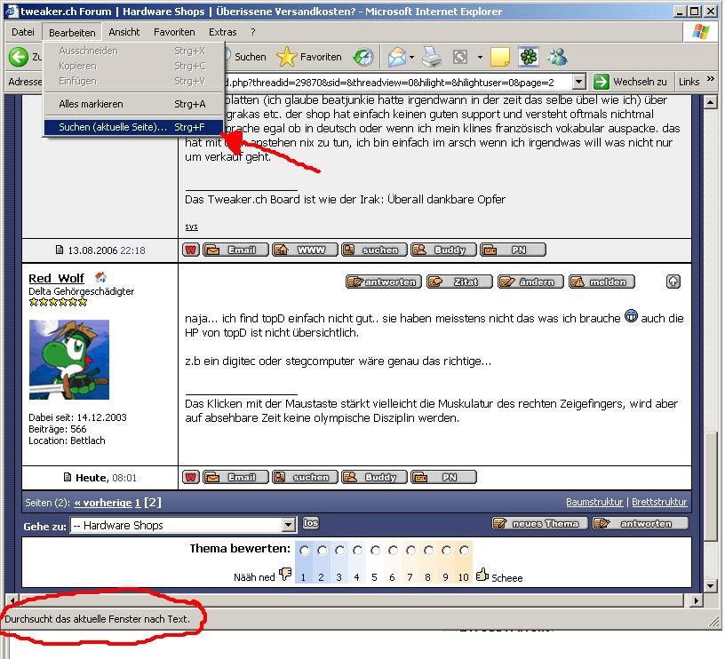Click the printer icon in toolbar

432,57
